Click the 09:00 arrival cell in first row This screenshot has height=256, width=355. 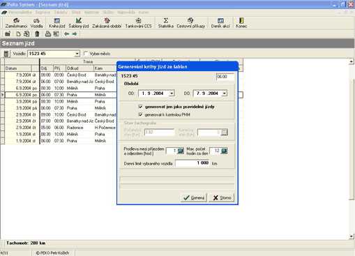59,75
